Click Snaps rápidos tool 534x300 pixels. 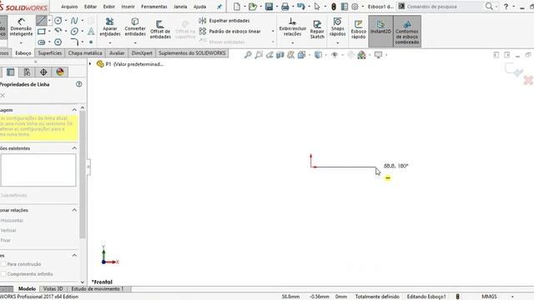coord(337,27)
